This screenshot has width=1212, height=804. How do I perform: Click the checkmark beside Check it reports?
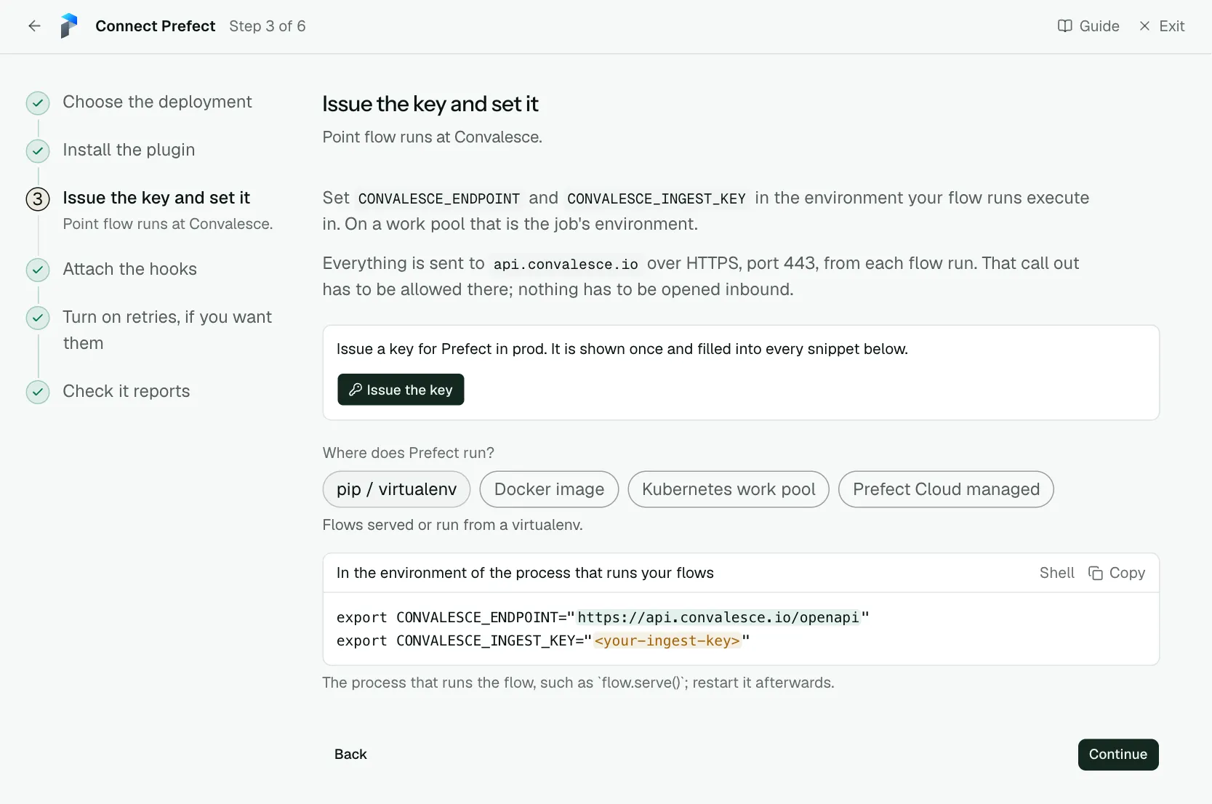(38, 393)
